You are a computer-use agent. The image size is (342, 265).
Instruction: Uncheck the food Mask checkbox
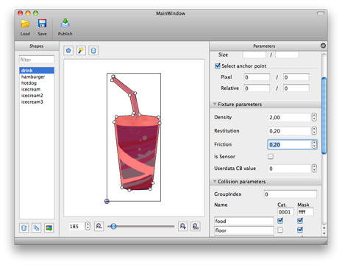coord(300,221)
